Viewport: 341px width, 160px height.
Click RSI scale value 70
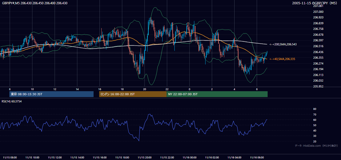tap(315, 114)
